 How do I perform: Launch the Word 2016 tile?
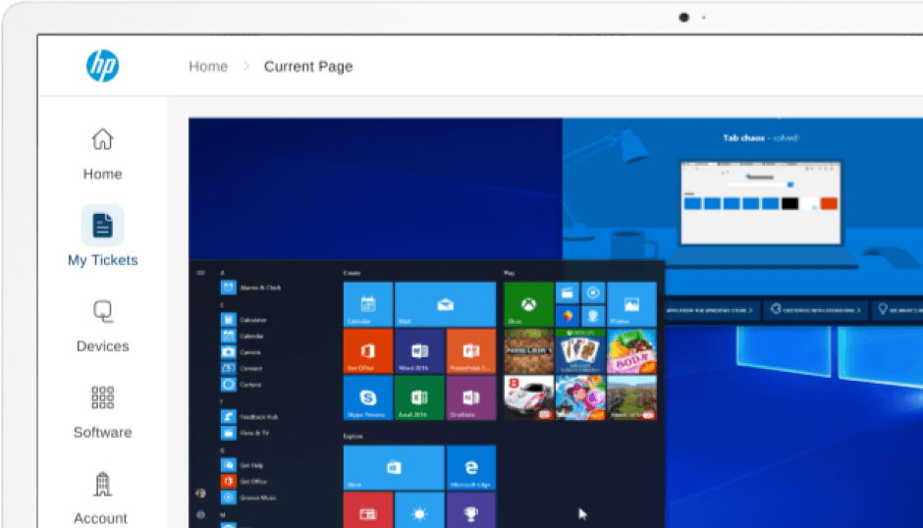pyautogui.click(x=419, y=350)
